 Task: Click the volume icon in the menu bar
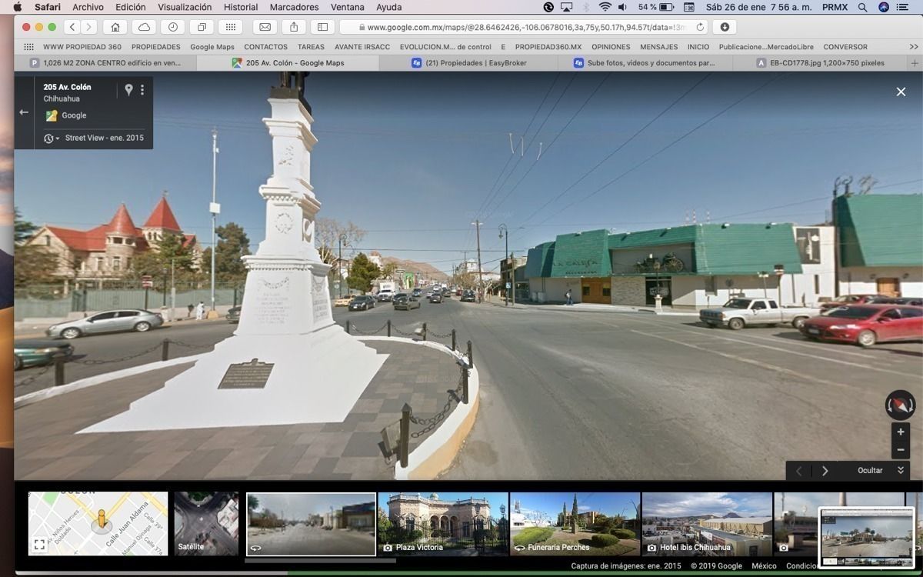point(624,7)
